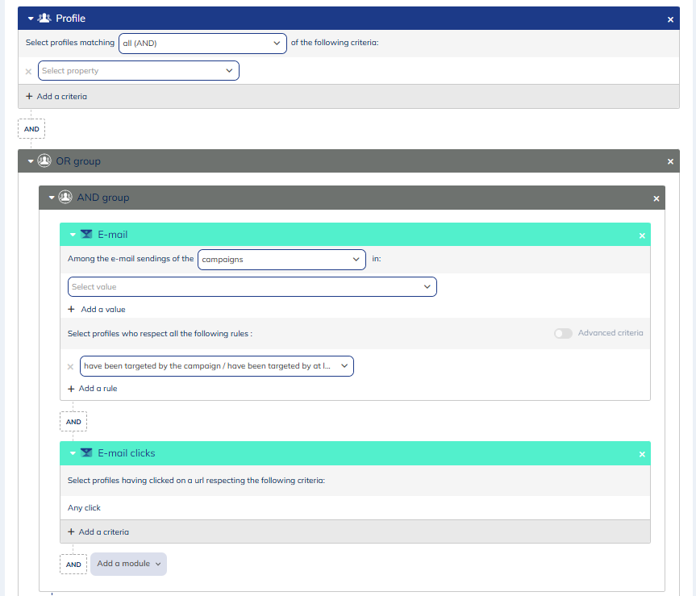Remove the Select property criteria row
Viewport: 696px width, 596px height.
click(29, 71)
